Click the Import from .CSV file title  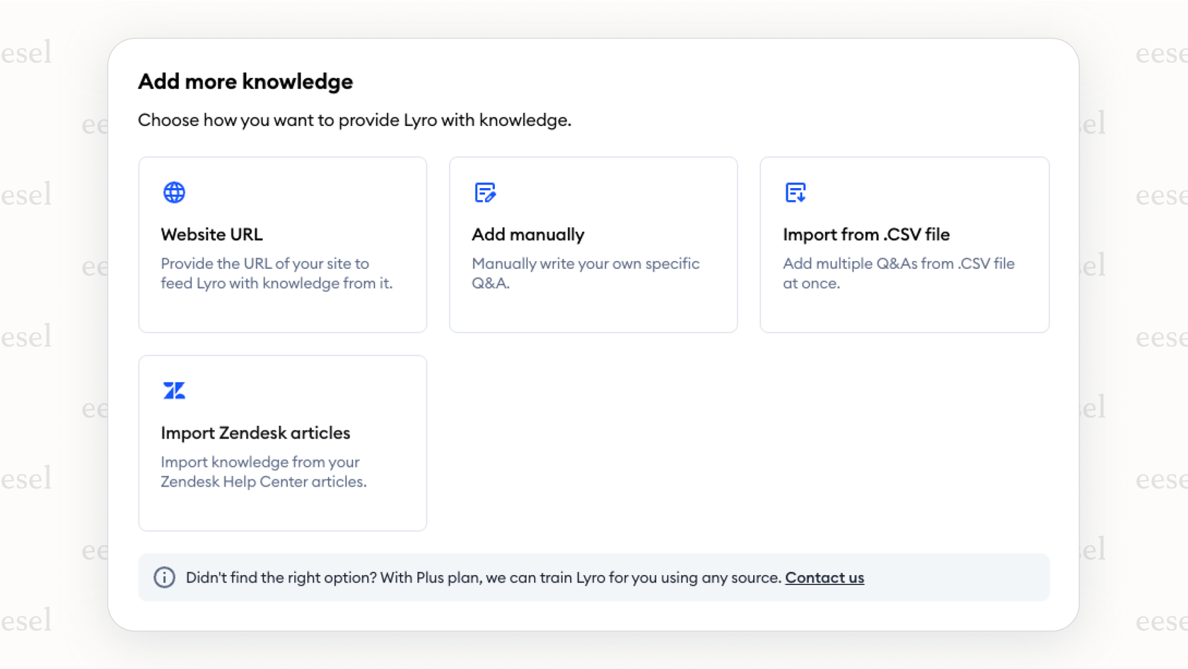[866, 234]
